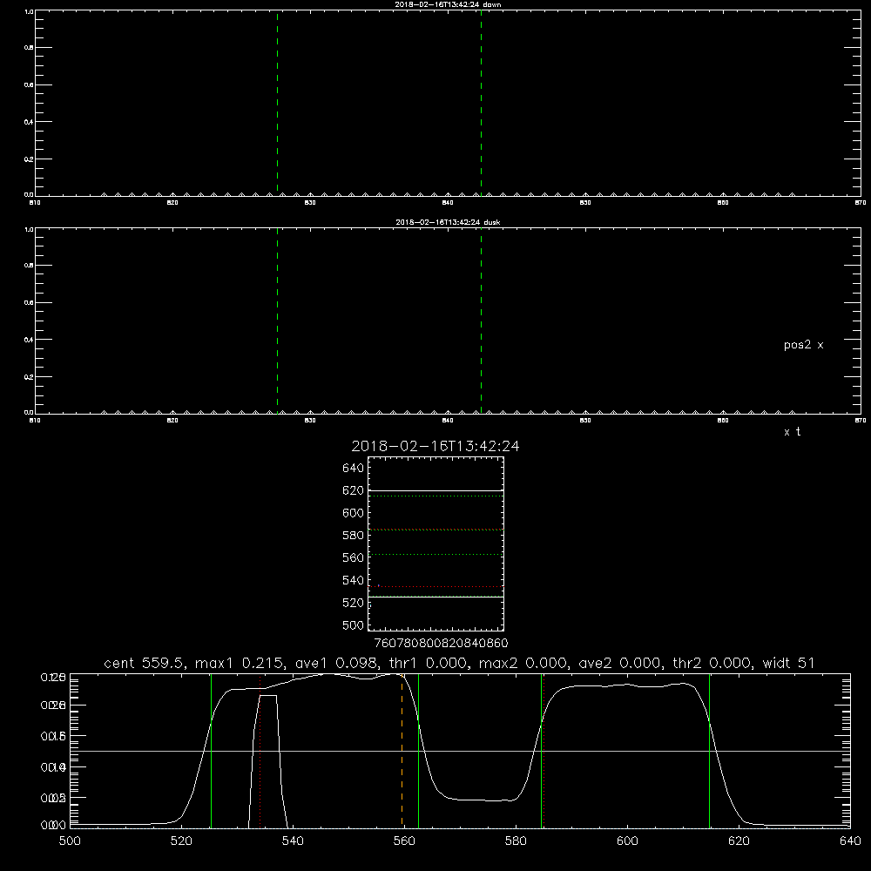Click the upper green dotted line near 615 in center plot
This screenshot has height=871, width=871.
coord(435,496)
